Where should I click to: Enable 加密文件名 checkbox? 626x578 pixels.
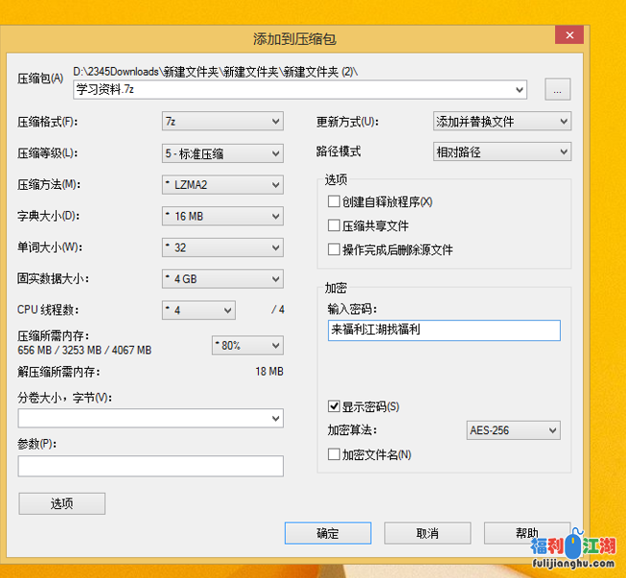tap(335, 454)
